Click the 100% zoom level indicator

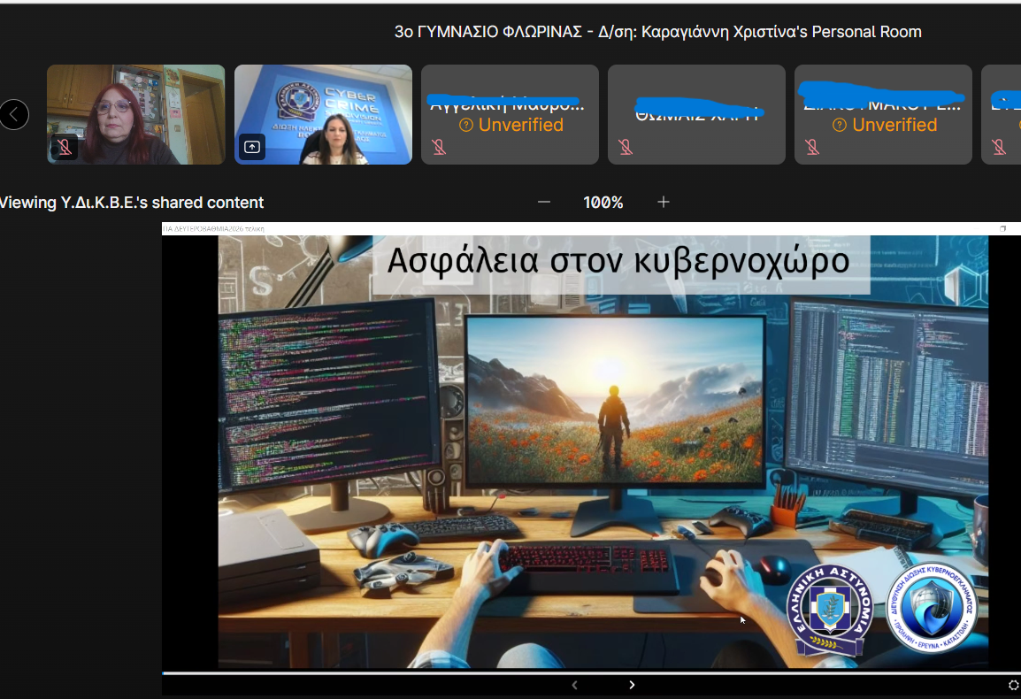click(603, 203)
